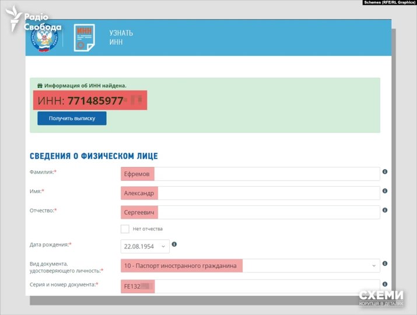Focus the Имя text field
417x315 pixels.
pyautogui.click(x=250, y=193)
